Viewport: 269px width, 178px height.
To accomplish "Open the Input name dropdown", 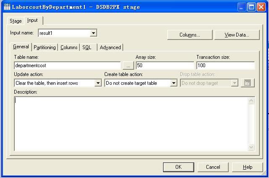I will point(93,33).
